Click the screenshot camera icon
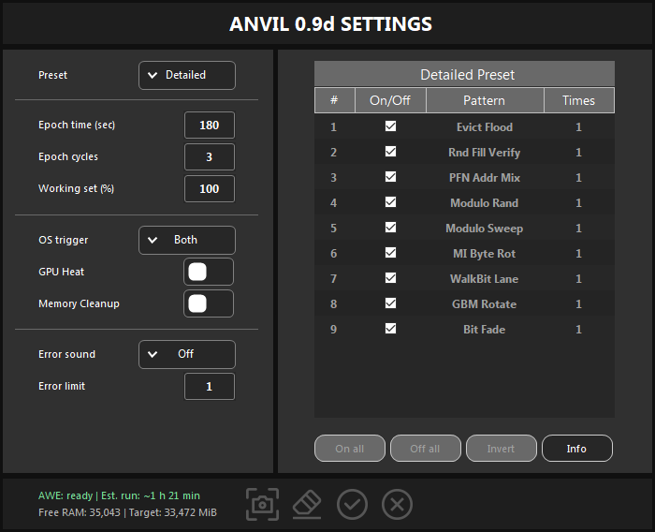655x532 pixels. coord(262,505)
